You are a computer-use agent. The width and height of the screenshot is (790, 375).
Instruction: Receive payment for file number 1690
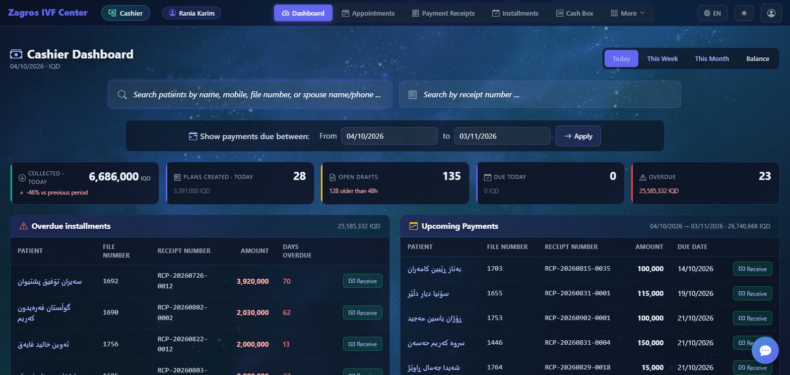click(x=363, y=312)
